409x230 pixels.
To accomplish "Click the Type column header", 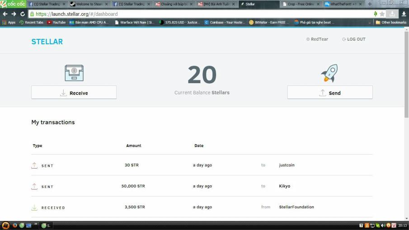I will [x=38, y=146].
